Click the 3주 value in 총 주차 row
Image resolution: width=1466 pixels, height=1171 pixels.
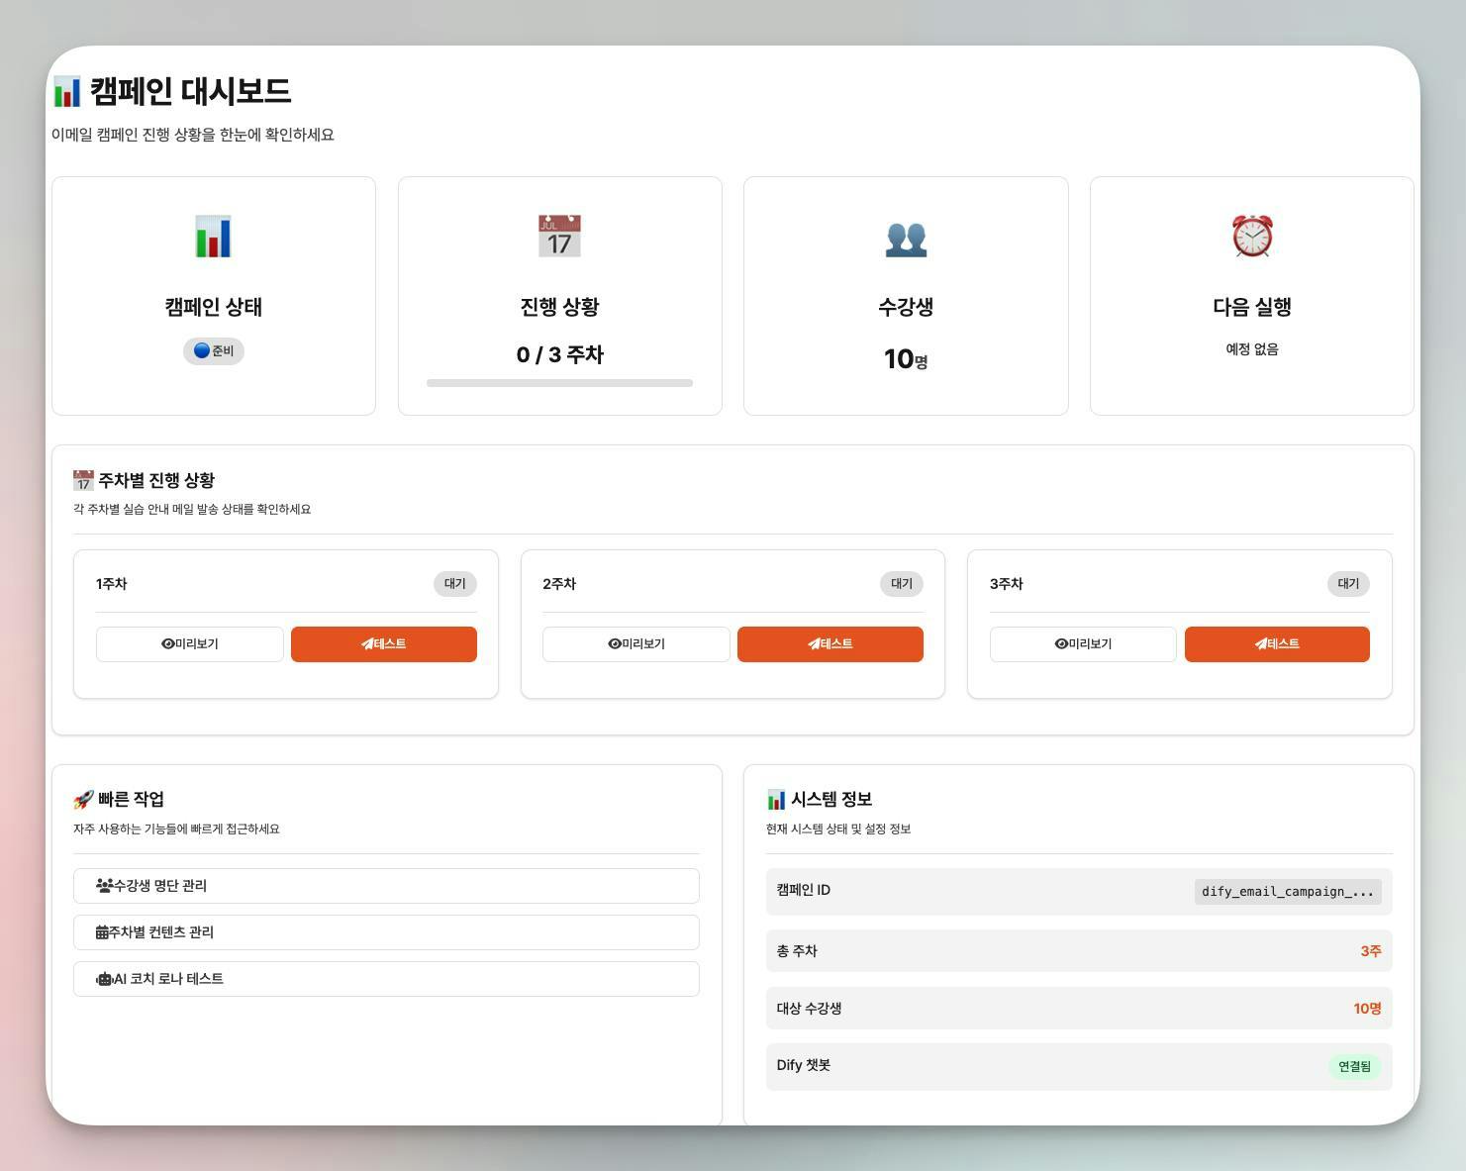1371,951
